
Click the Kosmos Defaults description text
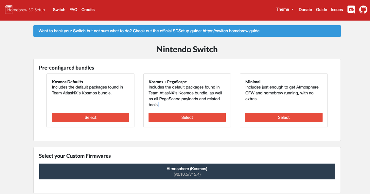point(88,90)
